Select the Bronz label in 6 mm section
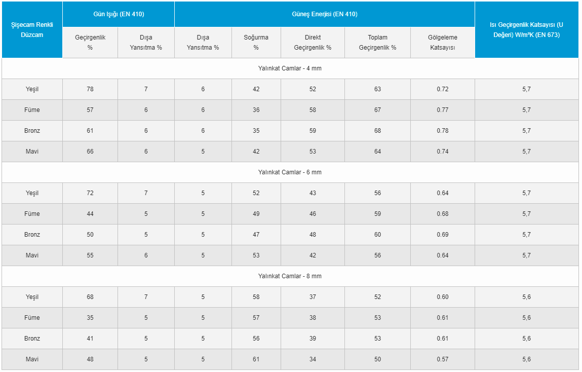Image resolution: width=582 pixels, height=372 pixels. click(32, 235)
